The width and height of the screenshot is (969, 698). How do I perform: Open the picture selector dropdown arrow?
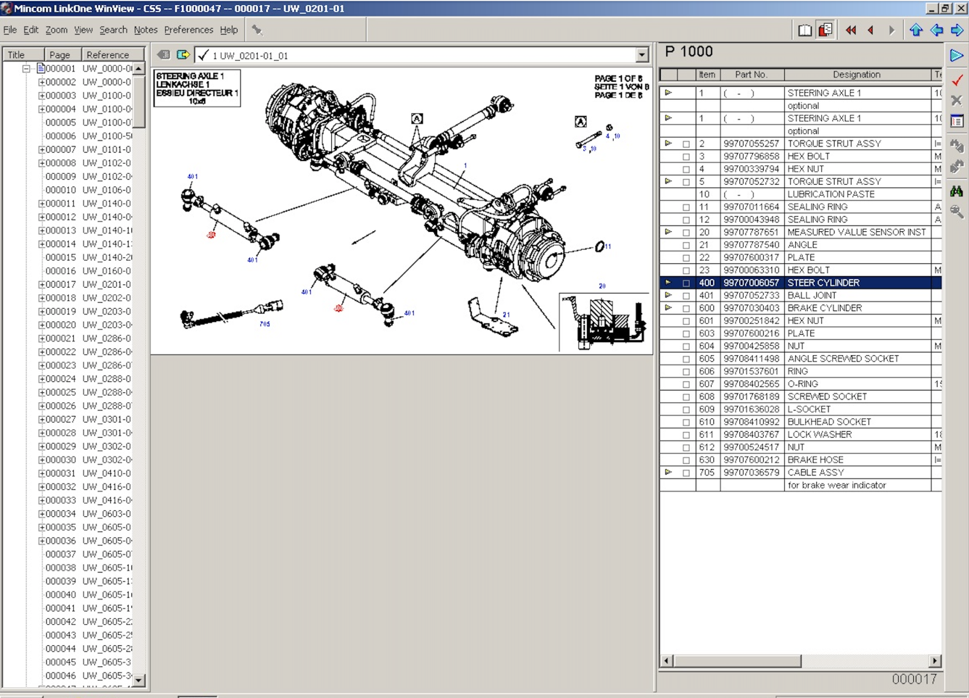[x=642, y=56]
